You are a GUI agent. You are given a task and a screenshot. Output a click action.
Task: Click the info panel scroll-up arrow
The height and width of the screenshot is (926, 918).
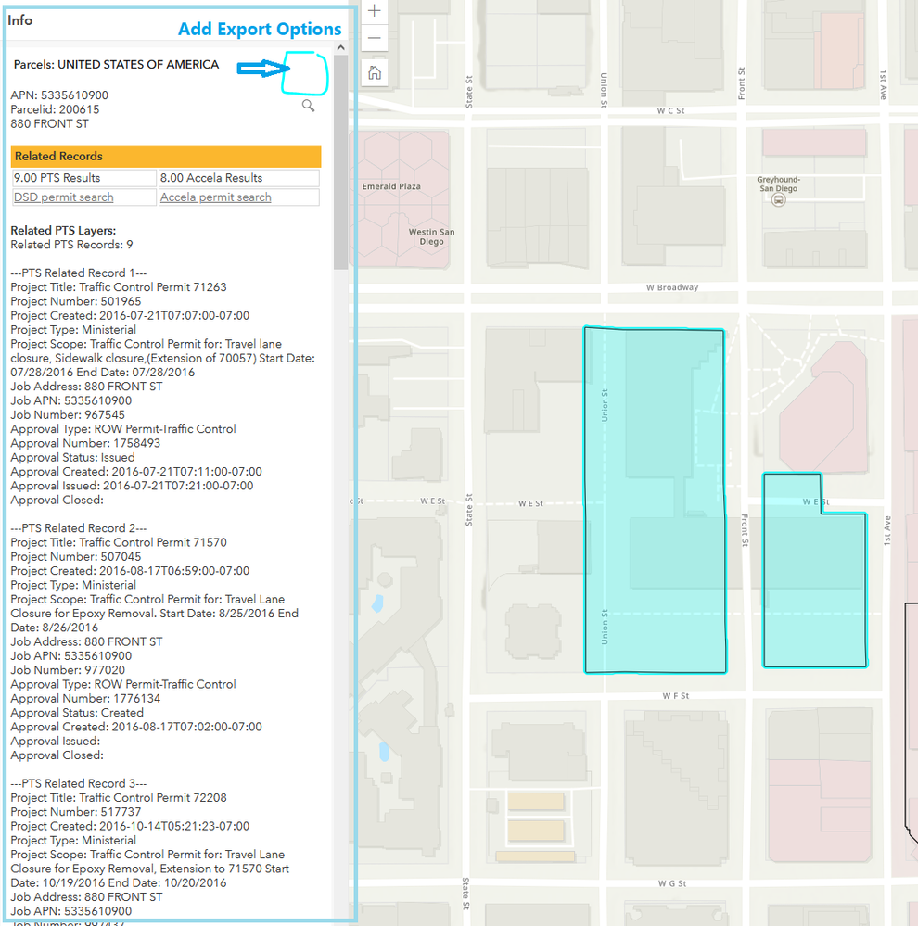[340, 48]
